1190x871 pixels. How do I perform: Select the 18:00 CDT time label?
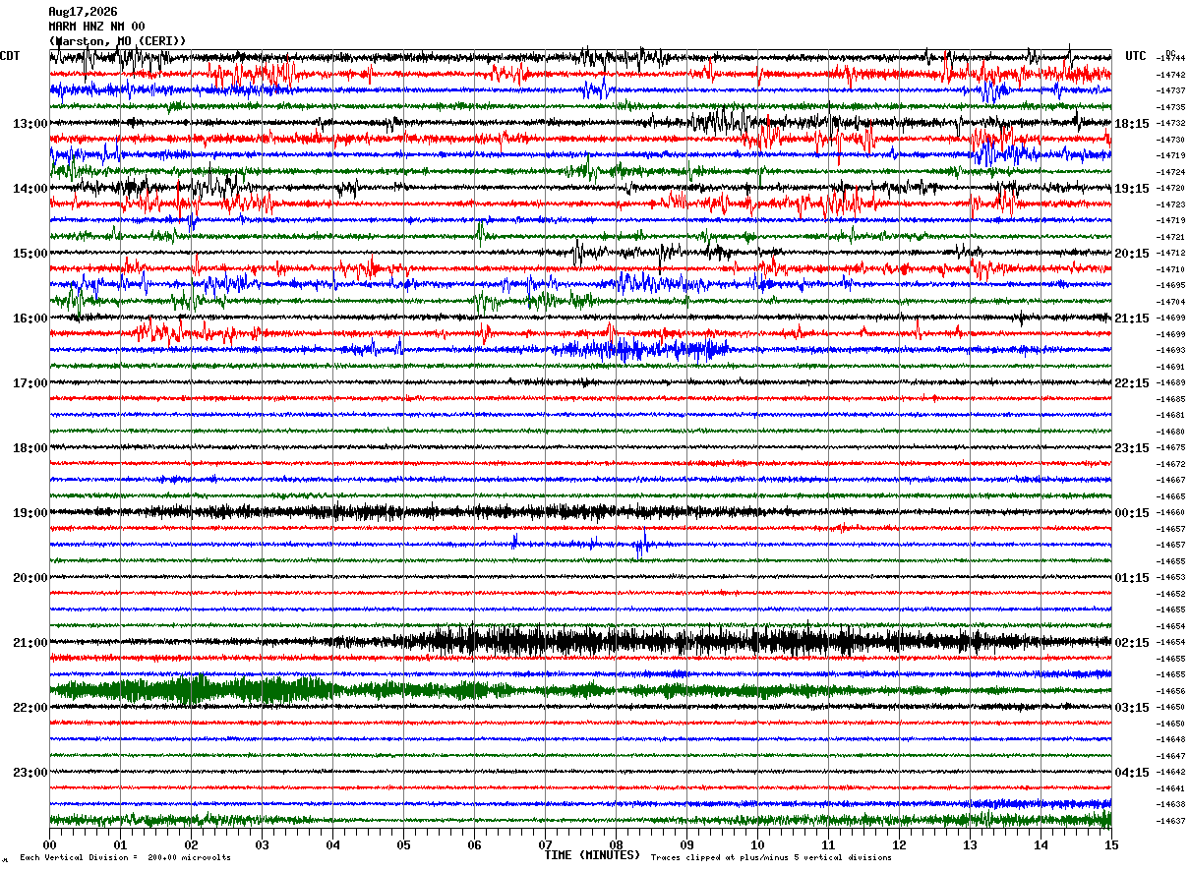pos(30,448)
